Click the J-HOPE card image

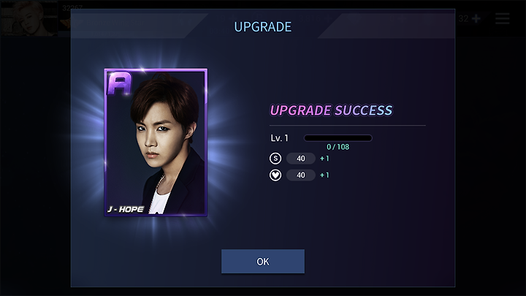(x=156, y=143)
